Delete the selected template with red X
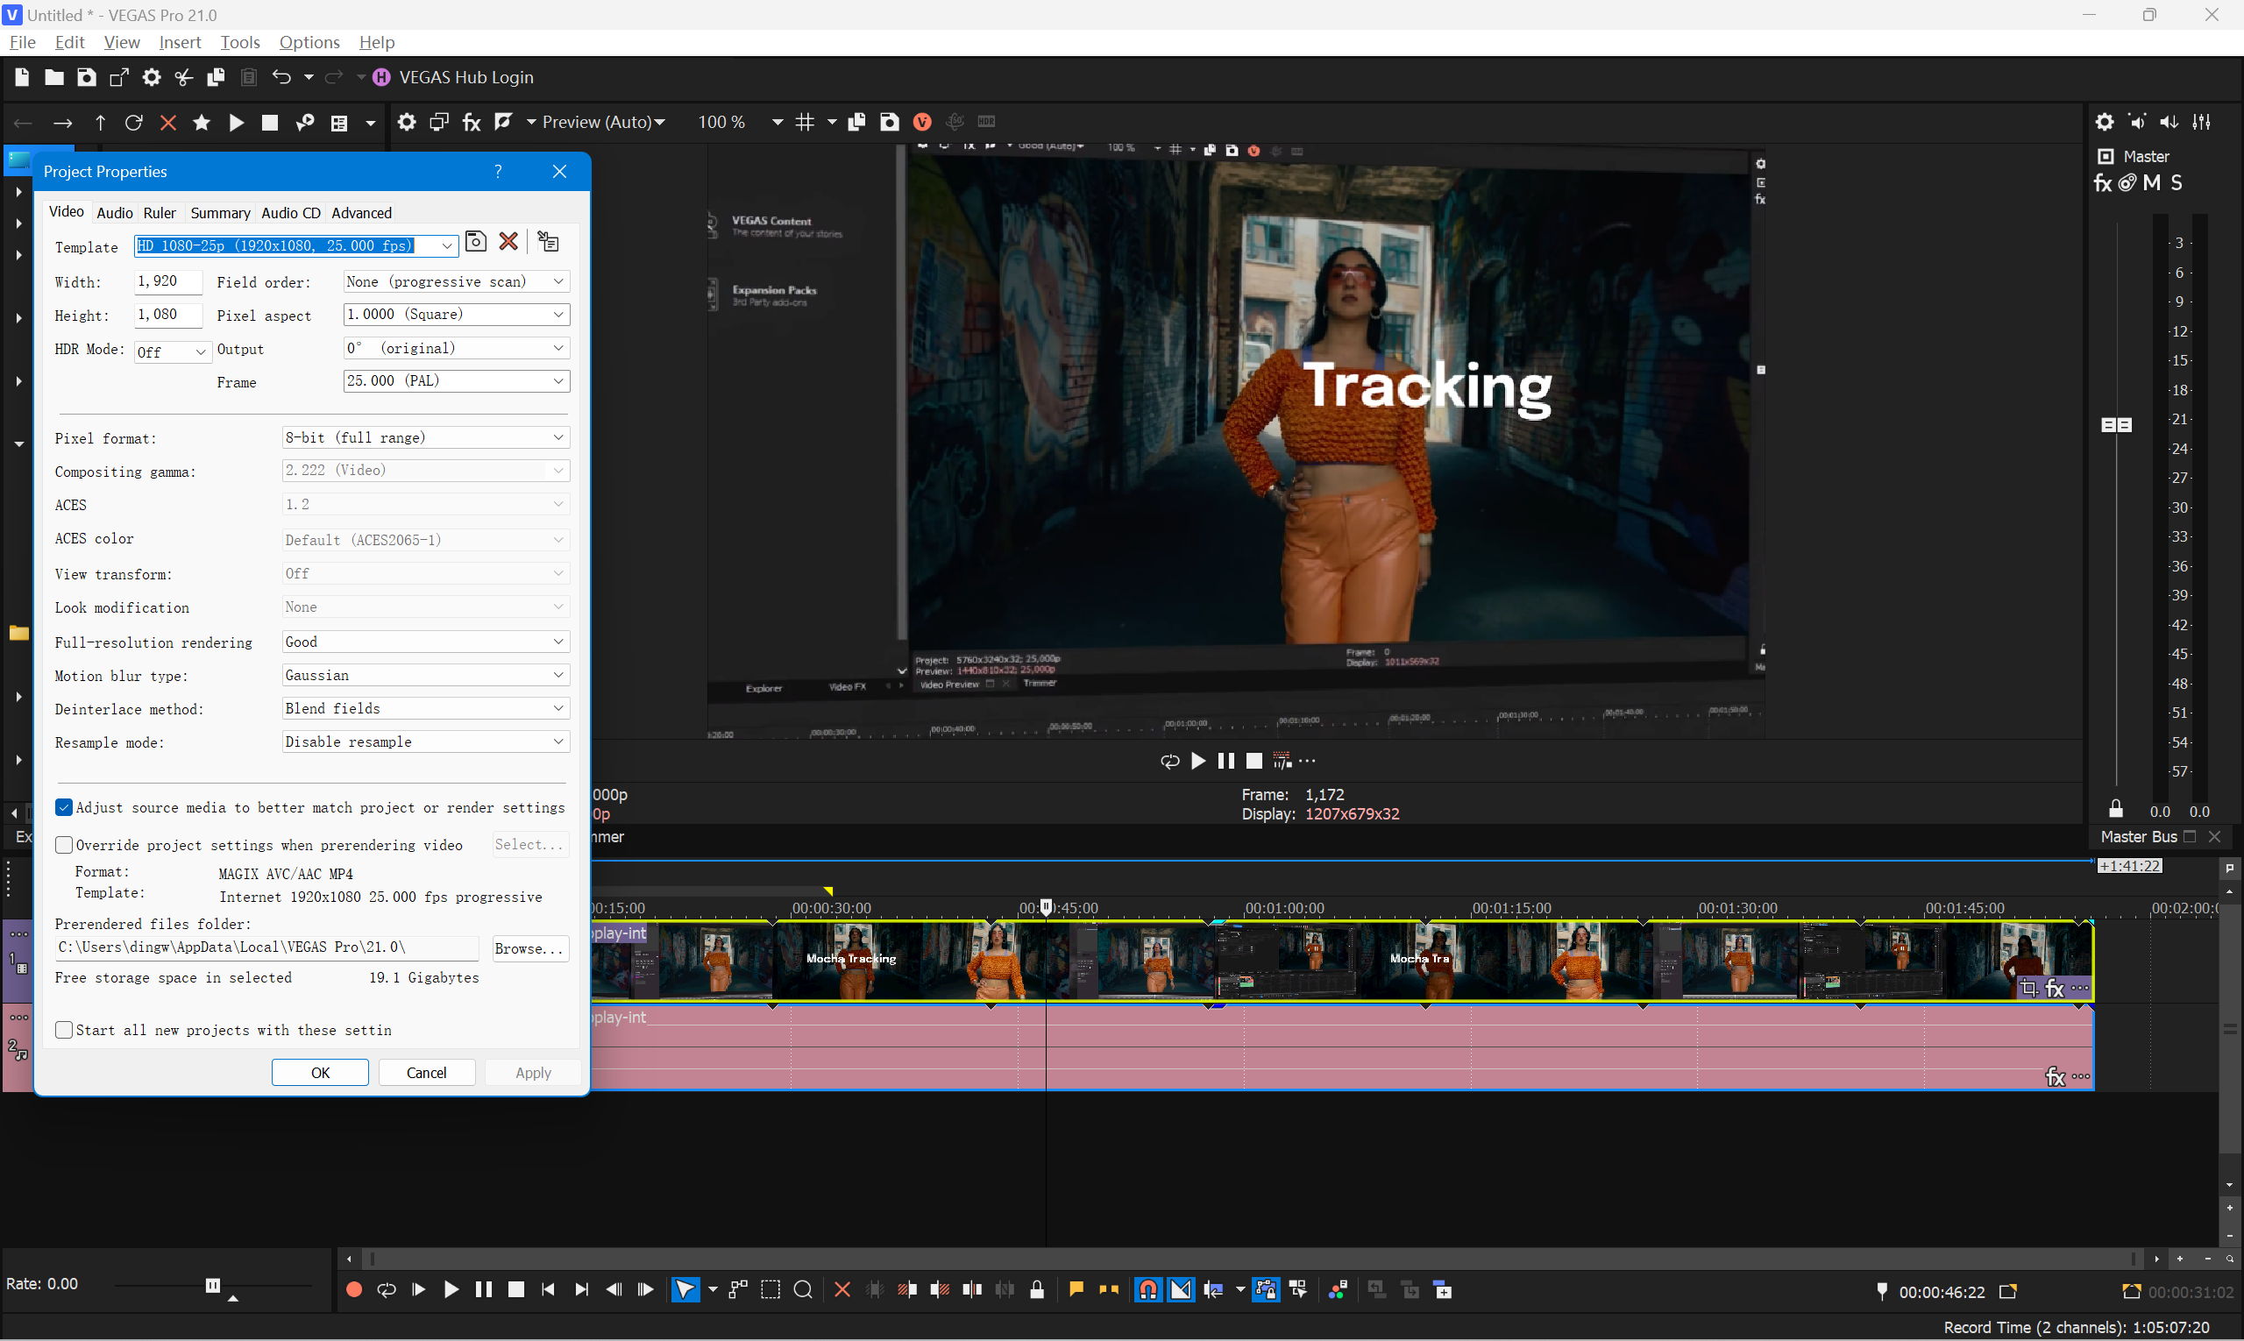This screenshot has height=1341, width=2244. point(508,242)
